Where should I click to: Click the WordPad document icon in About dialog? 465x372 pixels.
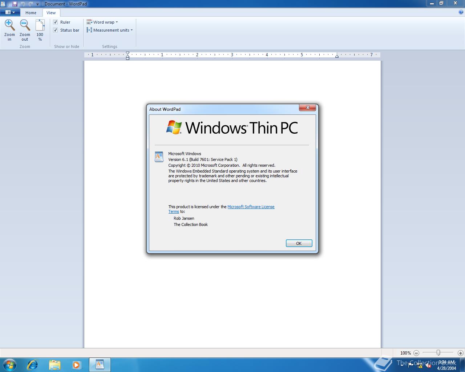tap(159, 157)
